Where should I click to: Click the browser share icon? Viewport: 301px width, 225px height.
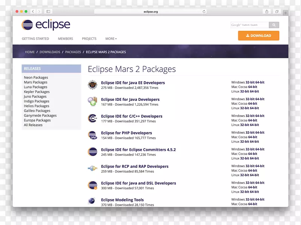click(x=266, y=11)
